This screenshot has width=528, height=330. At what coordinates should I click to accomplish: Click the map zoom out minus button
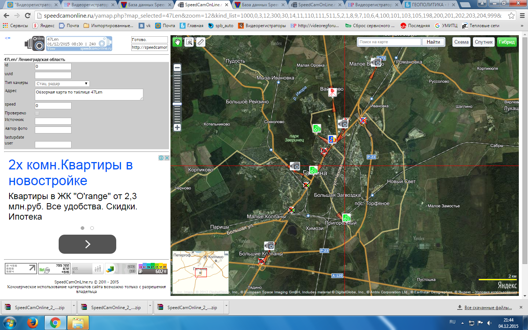[177, 67]
